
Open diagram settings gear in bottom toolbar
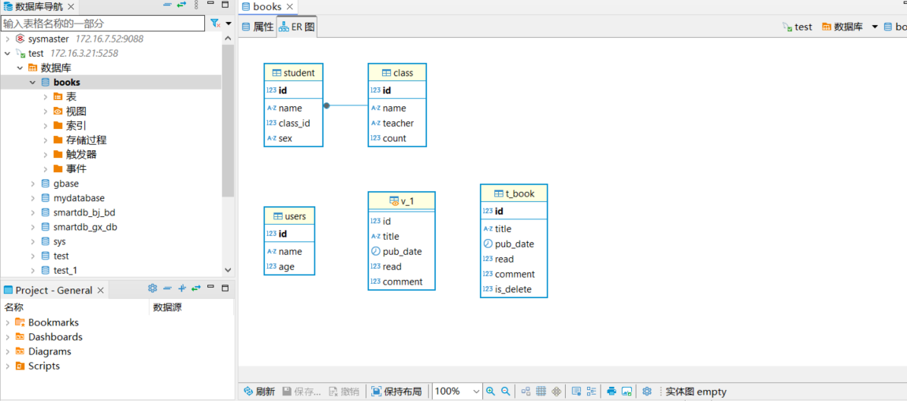point(647,392)
